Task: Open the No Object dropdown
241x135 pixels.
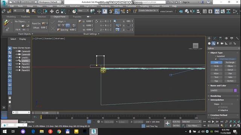Action: (22, 22)
